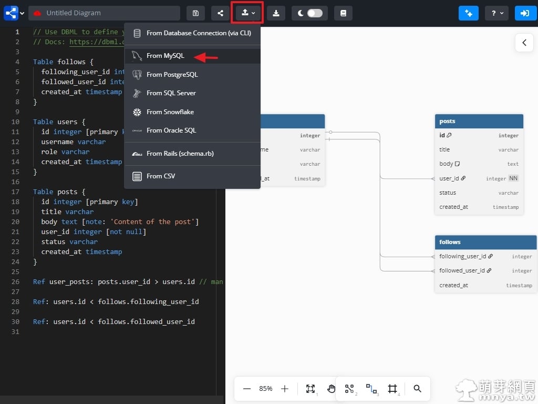
Task: Click the save diagram icon
Action: [195, 13]
